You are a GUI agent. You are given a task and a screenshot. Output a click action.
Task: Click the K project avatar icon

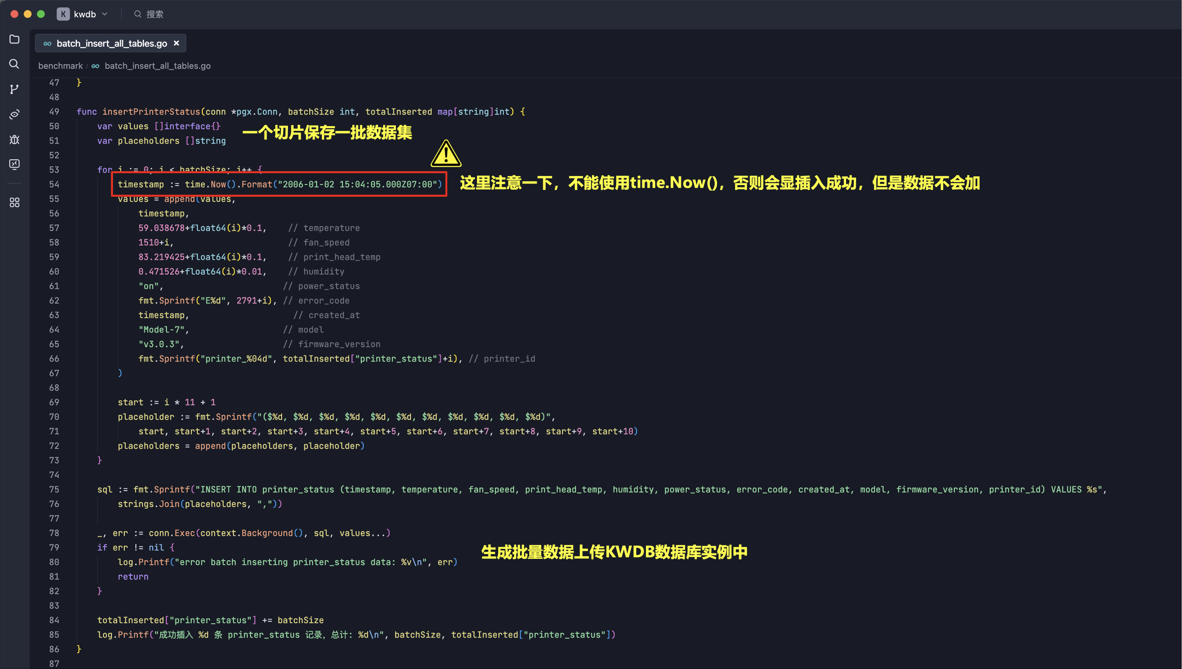(63, 14)
